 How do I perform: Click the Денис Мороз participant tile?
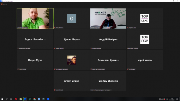point(72,39)
